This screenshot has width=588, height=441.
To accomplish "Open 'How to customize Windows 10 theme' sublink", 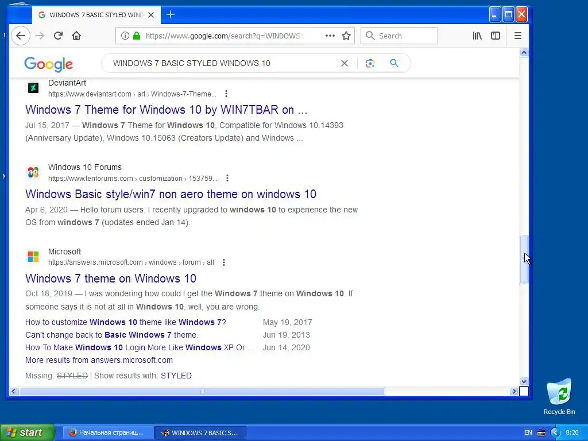I will [126, 322].
